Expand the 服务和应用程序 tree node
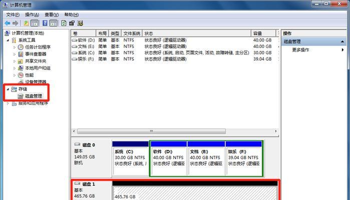This screenshot has height=200, width=350. [8, 103]
